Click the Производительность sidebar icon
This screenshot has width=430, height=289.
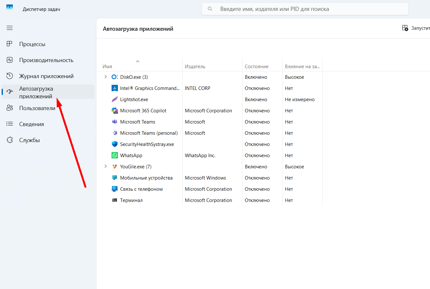point(10,60)
